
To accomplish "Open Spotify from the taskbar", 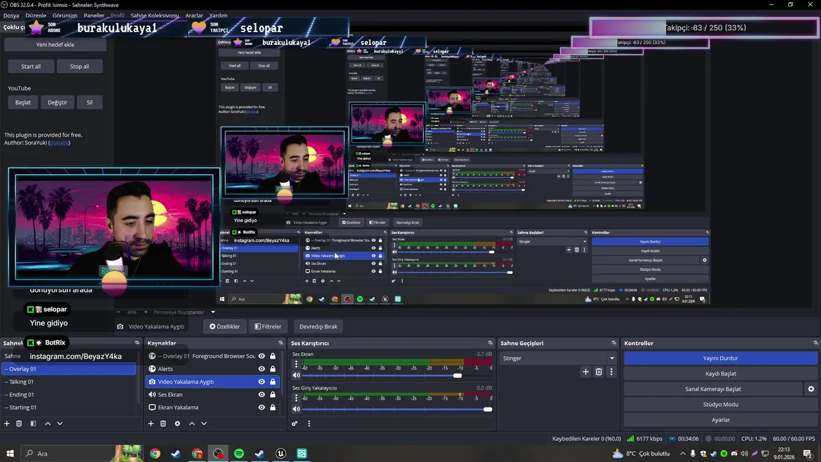I will [x=239, y=454].
